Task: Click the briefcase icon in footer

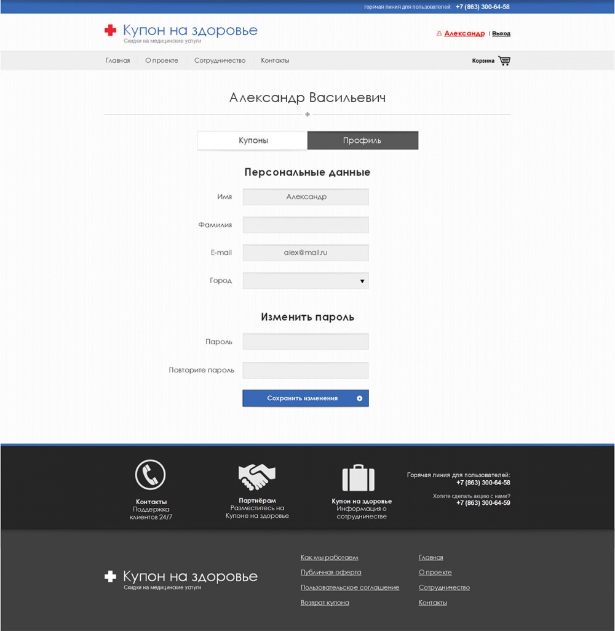Action: tap(358, 478)
